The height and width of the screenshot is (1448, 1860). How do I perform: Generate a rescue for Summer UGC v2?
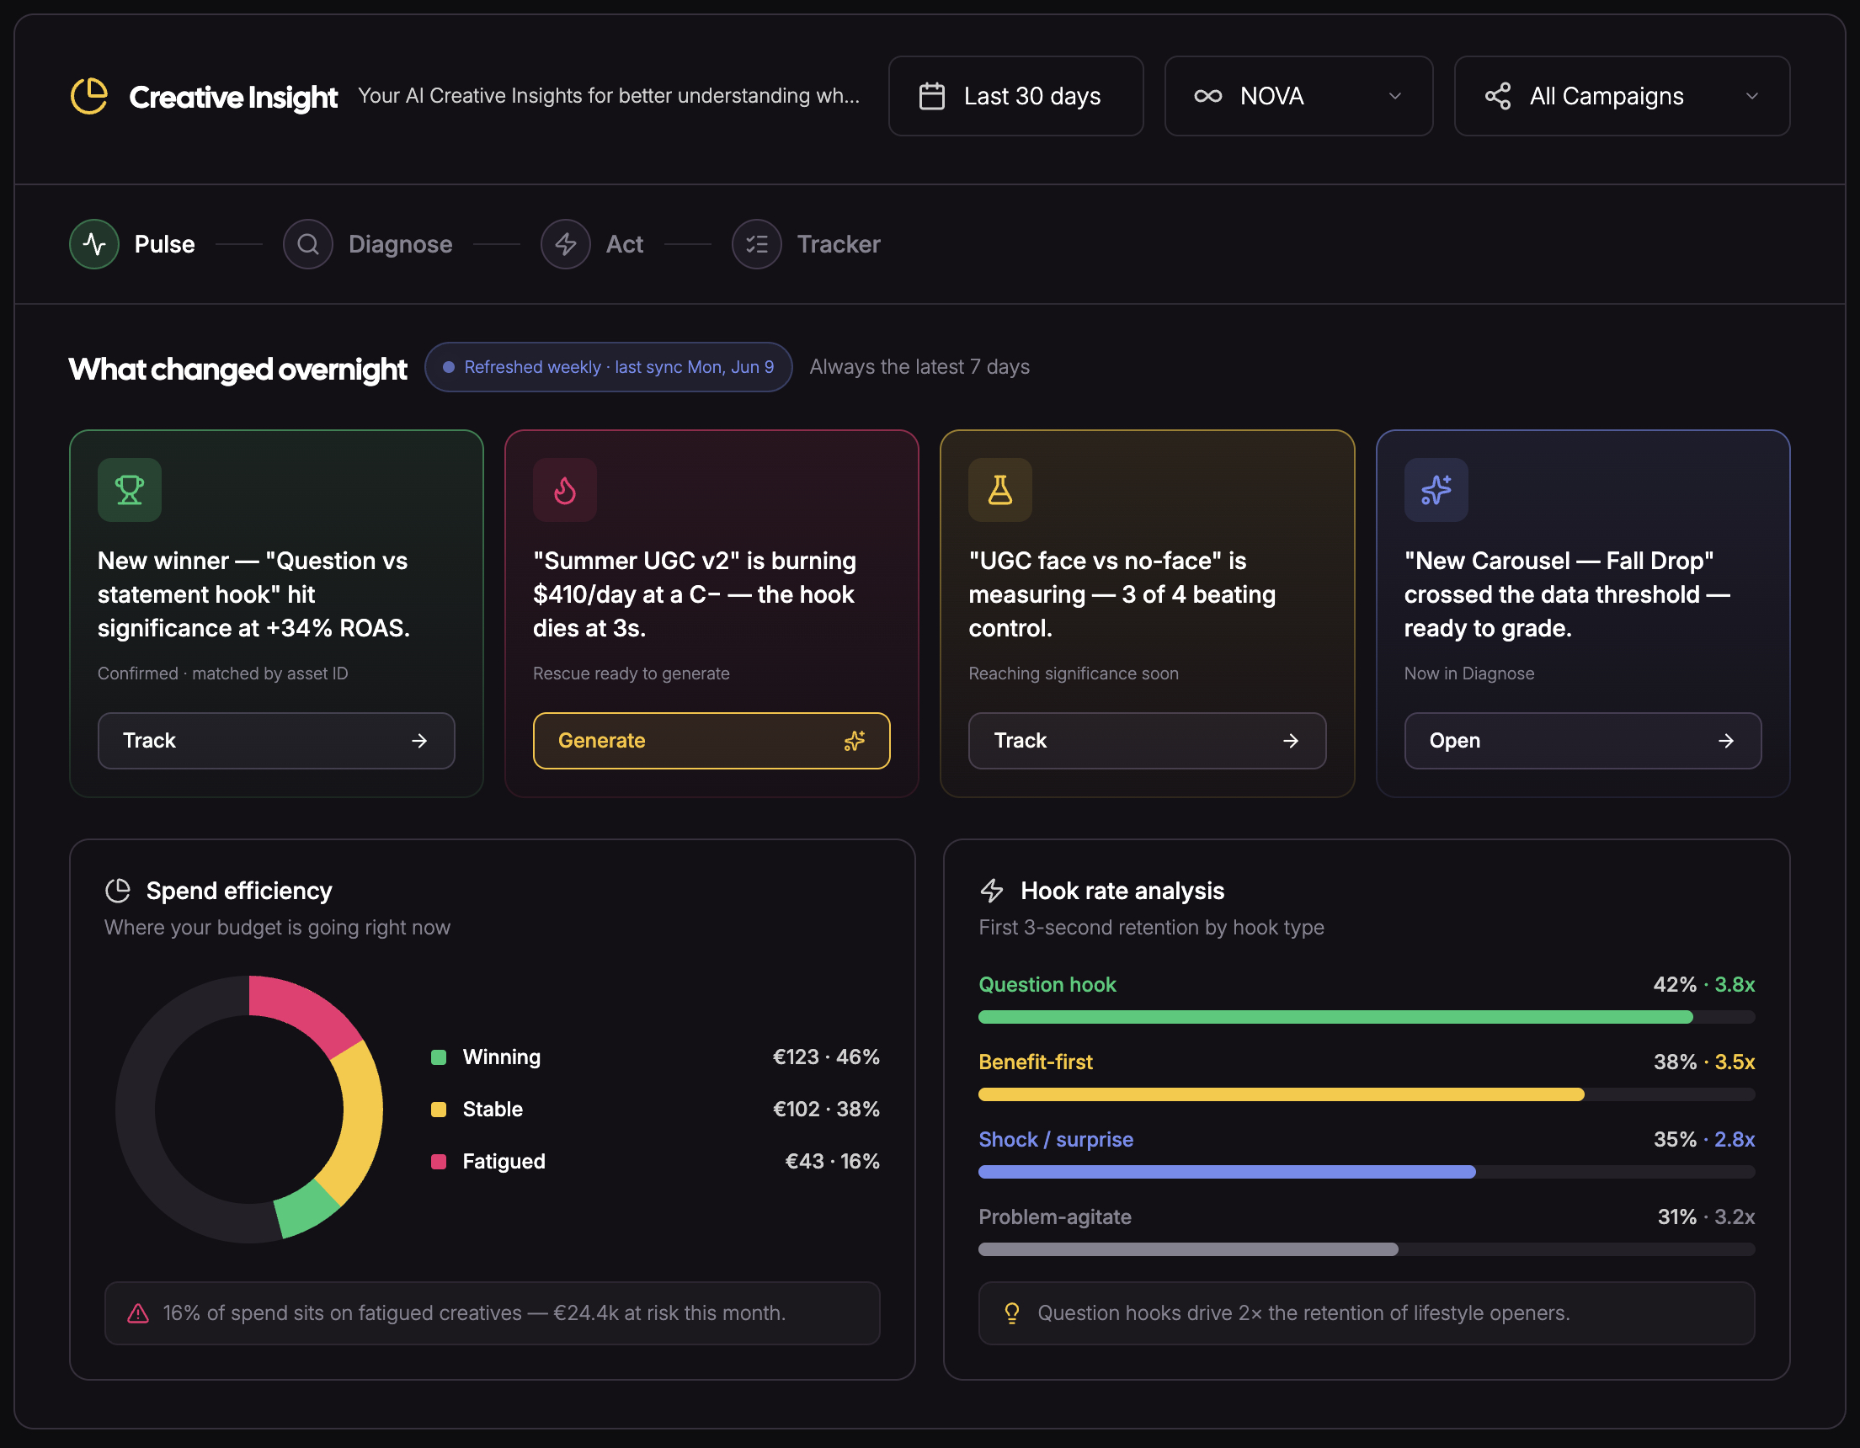[x=711, y=741]
